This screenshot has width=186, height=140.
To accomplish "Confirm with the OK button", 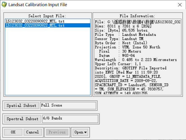I will pyautogui.click(x=13, y=132).
